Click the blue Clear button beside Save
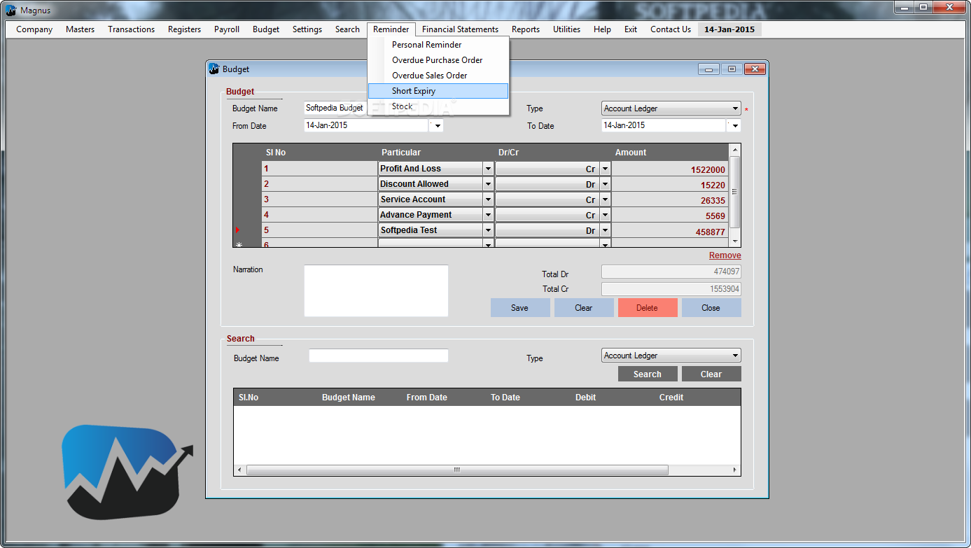Viewport: 971px width, 548px height. (584, 308)
